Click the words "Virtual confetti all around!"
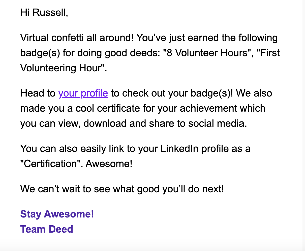Viewport: 305px width, 251px height. tap(77, 38)
